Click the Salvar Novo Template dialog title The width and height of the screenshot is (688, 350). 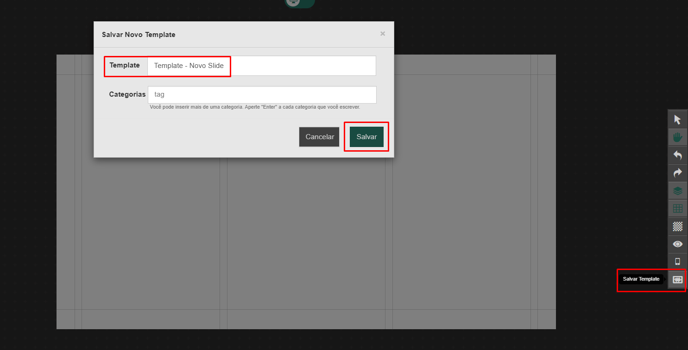click(x=139, y=35)
